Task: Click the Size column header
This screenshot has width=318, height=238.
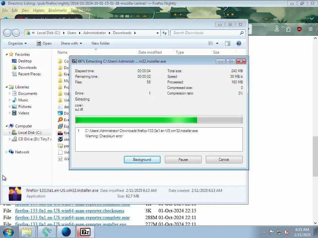Action: [216, 52]
